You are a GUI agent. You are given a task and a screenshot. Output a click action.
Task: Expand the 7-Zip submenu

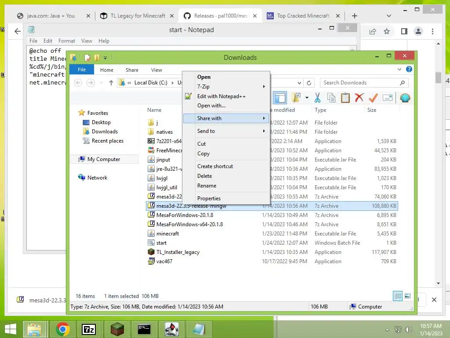(x=226, y=87)
